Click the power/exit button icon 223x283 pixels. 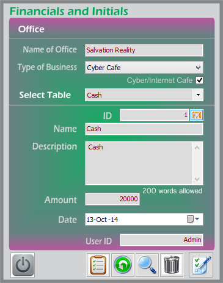pos(23,265)
